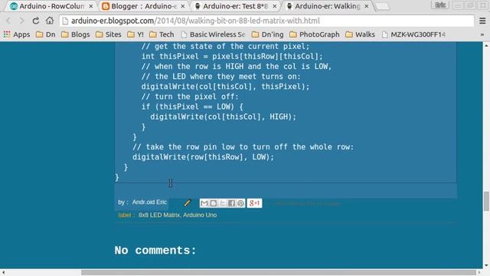
Task: Open the Dn bookmarks folder
Action: pyautogui.click(x=46, y=34)
